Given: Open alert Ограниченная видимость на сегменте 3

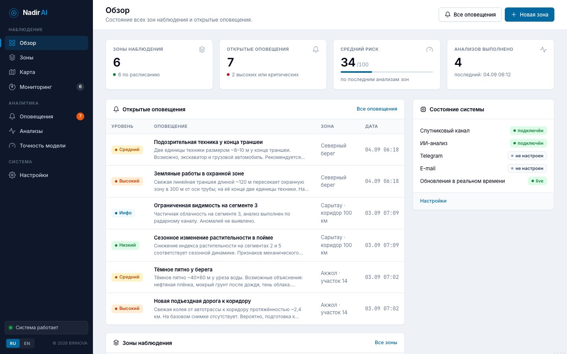Looking at the screenshot, I should (x=255, y=213).
